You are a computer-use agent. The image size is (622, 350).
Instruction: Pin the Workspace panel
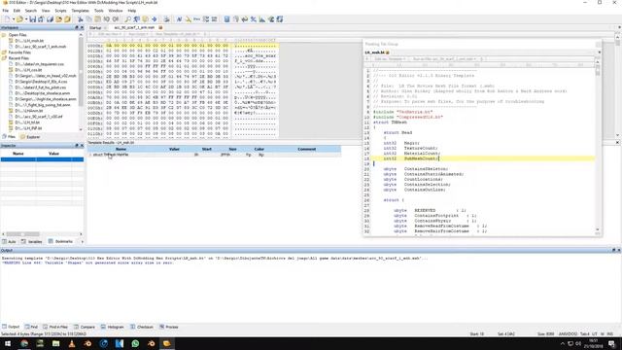click(x=77, y=28)
